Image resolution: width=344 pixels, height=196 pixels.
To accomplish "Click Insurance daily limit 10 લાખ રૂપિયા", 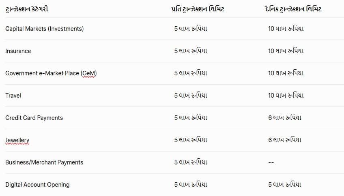I will click(286, 51).
